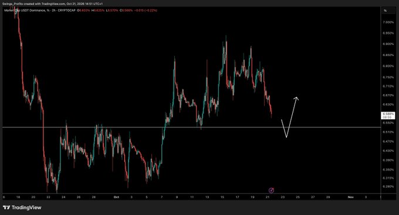Click date label 22 on time axis
399x215 pixels.
[x=48, y=197]
